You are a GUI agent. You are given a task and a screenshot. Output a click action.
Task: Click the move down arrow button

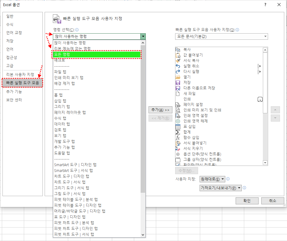275,118
